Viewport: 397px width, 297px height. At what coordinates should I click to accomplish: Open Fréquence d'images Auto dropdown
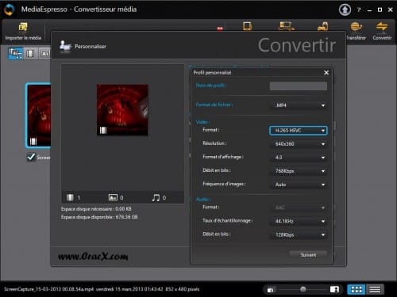pyautogui.click(x=299, y=185)
